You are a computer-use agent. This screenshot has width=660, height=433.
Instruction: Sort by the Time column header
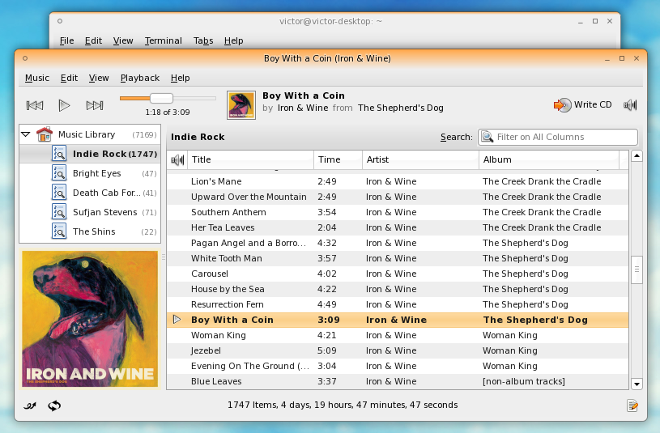pyautogui.click(x=338, y=160)
